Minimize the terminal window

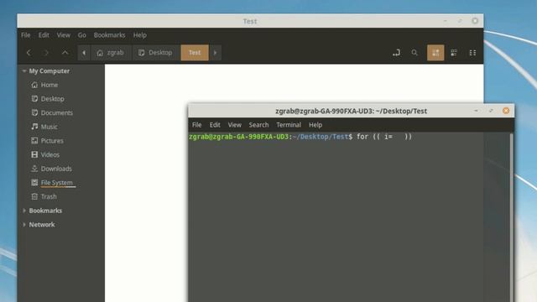(x=476, y=111)
